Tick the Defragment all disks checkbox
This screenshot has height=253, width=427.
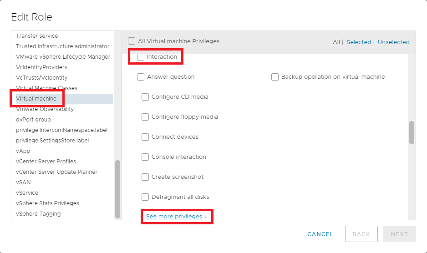145,197
